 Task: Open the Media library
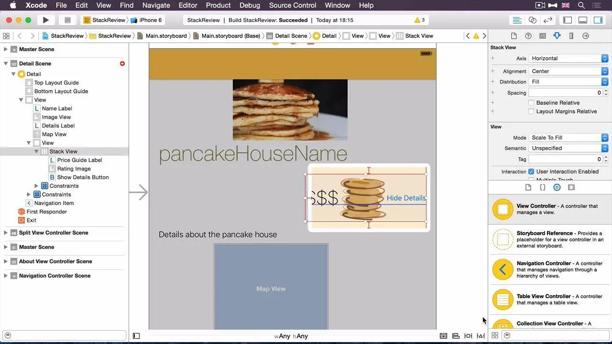[571, 187]
